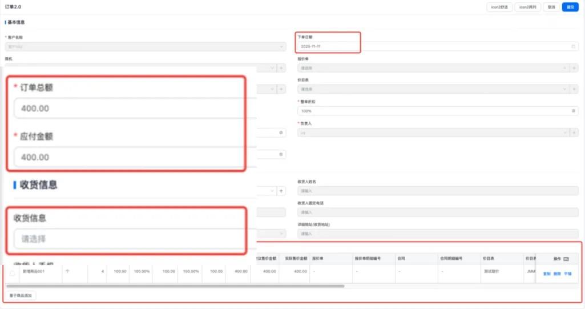Click the icon inside 整单折扣 field

(x=573, y=111)
